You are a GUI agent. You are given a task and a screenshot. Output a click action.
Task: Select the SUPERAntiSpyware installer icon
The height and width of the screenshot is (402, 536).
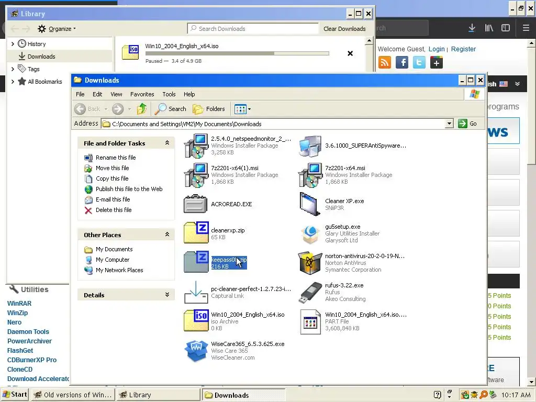(310, 146)
